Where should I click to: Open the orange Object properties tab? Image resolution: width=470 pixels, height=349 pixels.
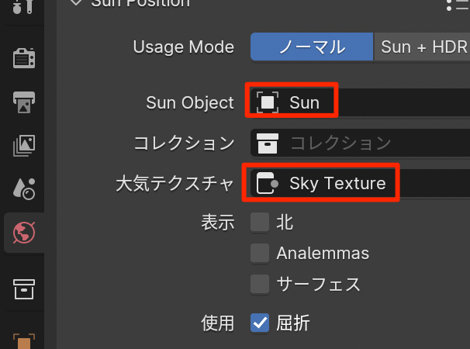(22, 340)
